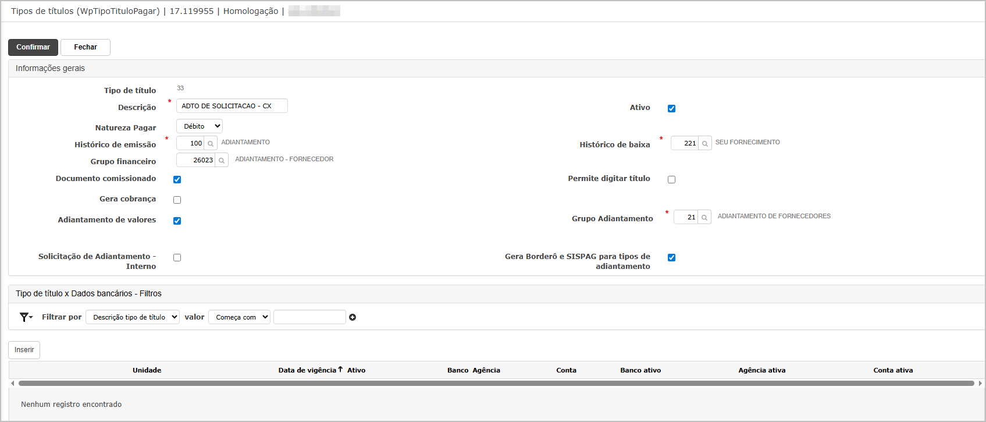Open the Grupo financeiro lookup magnifier
986x422 pixels.
click(222, 160)
